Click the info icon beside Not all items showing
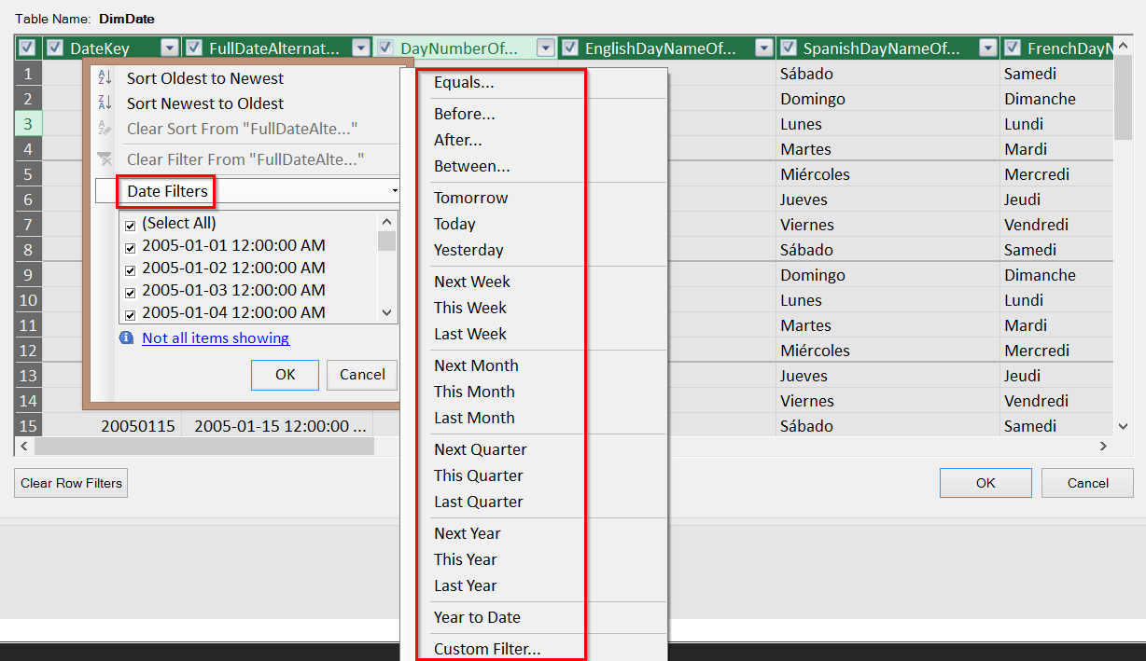The width and height of the screenshot is (1146, 661). coord(127,337)
